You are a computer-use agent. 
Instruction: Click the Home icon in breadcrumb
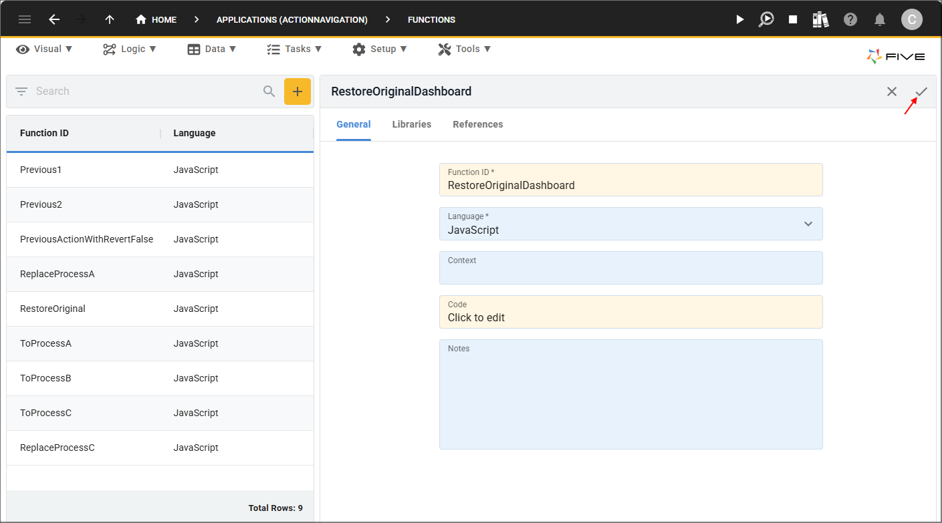[141, 19]
